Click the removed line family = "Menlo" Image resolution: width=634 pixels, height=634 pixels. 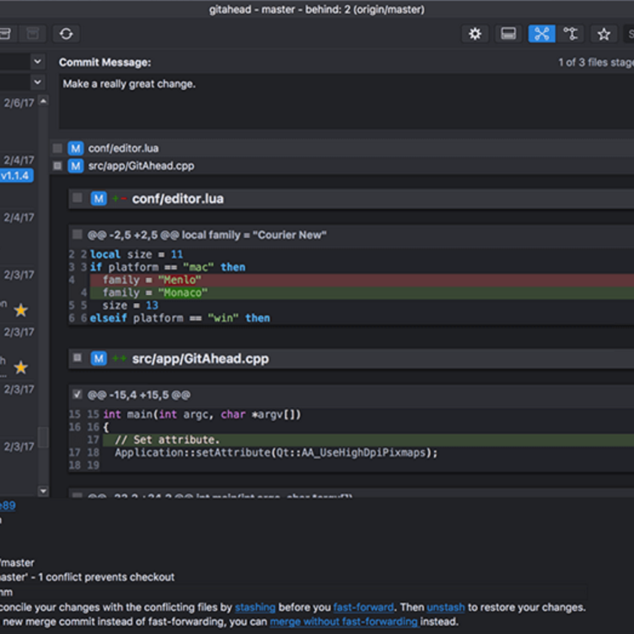click(361, 280)
